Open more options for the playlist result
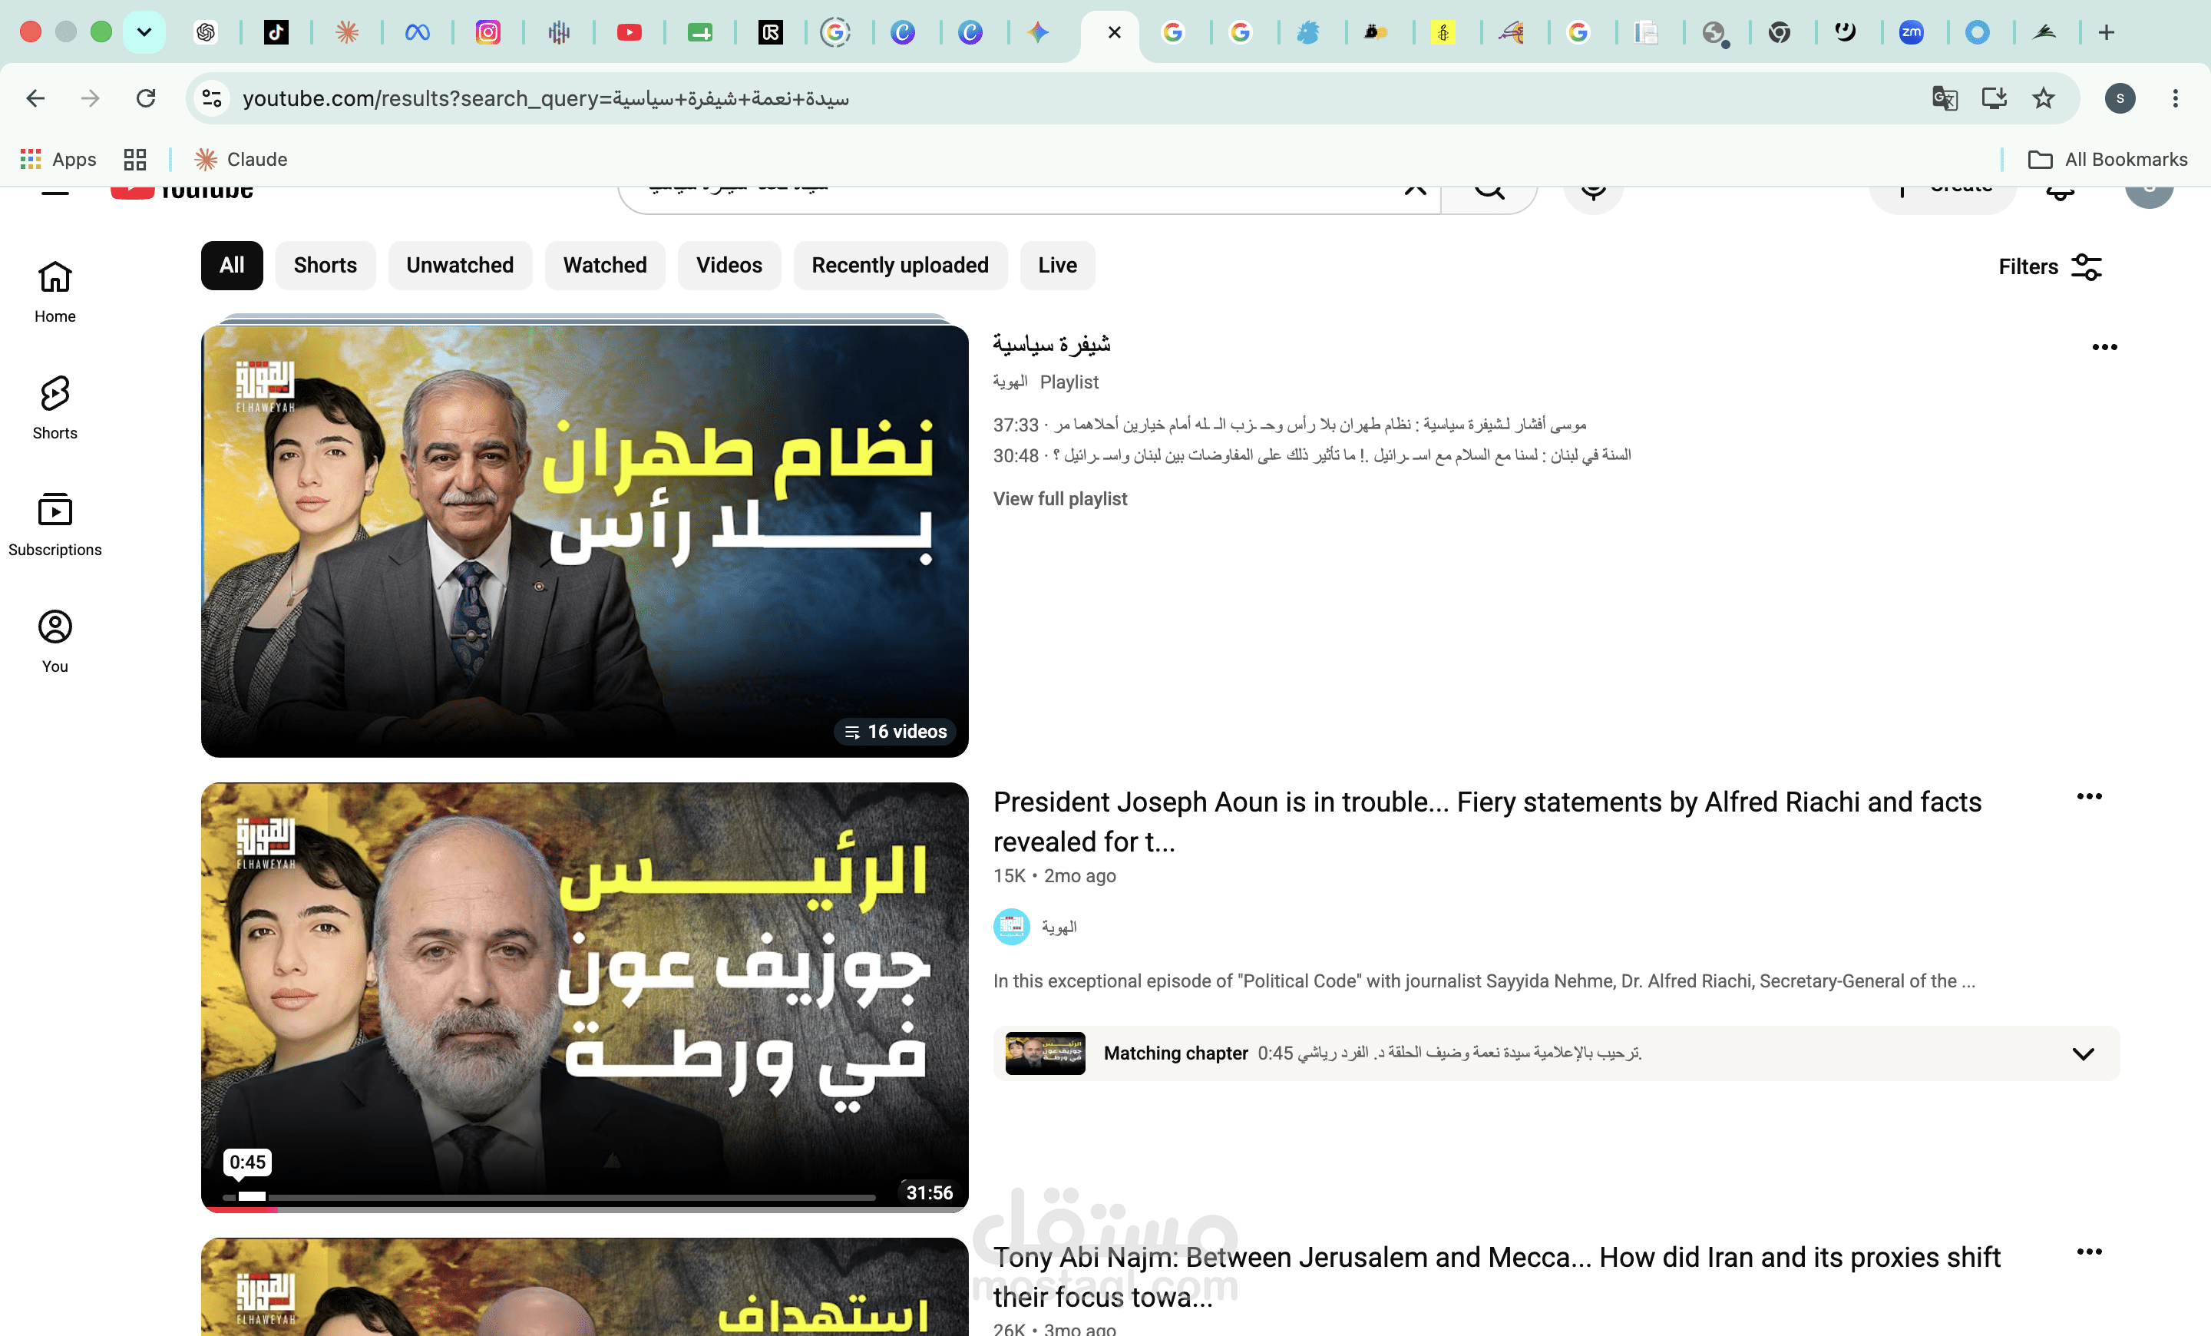This screenshot has height=1336, width=2211. point(2104,347)
